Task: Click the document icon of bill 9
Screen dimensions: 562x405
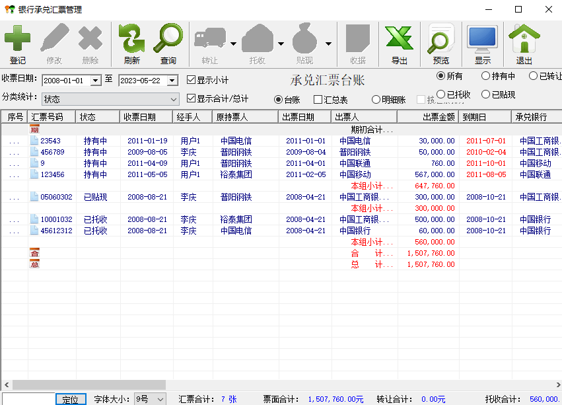Action: pyautogui.click(x=34, y=163)
